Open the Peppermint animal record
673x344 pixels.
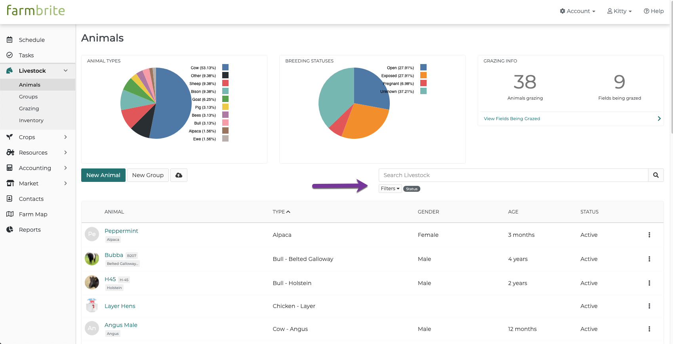(121, 231)
